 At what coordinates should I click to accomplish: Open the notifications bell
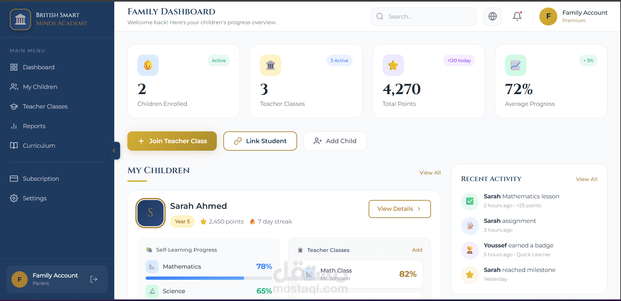517,16
